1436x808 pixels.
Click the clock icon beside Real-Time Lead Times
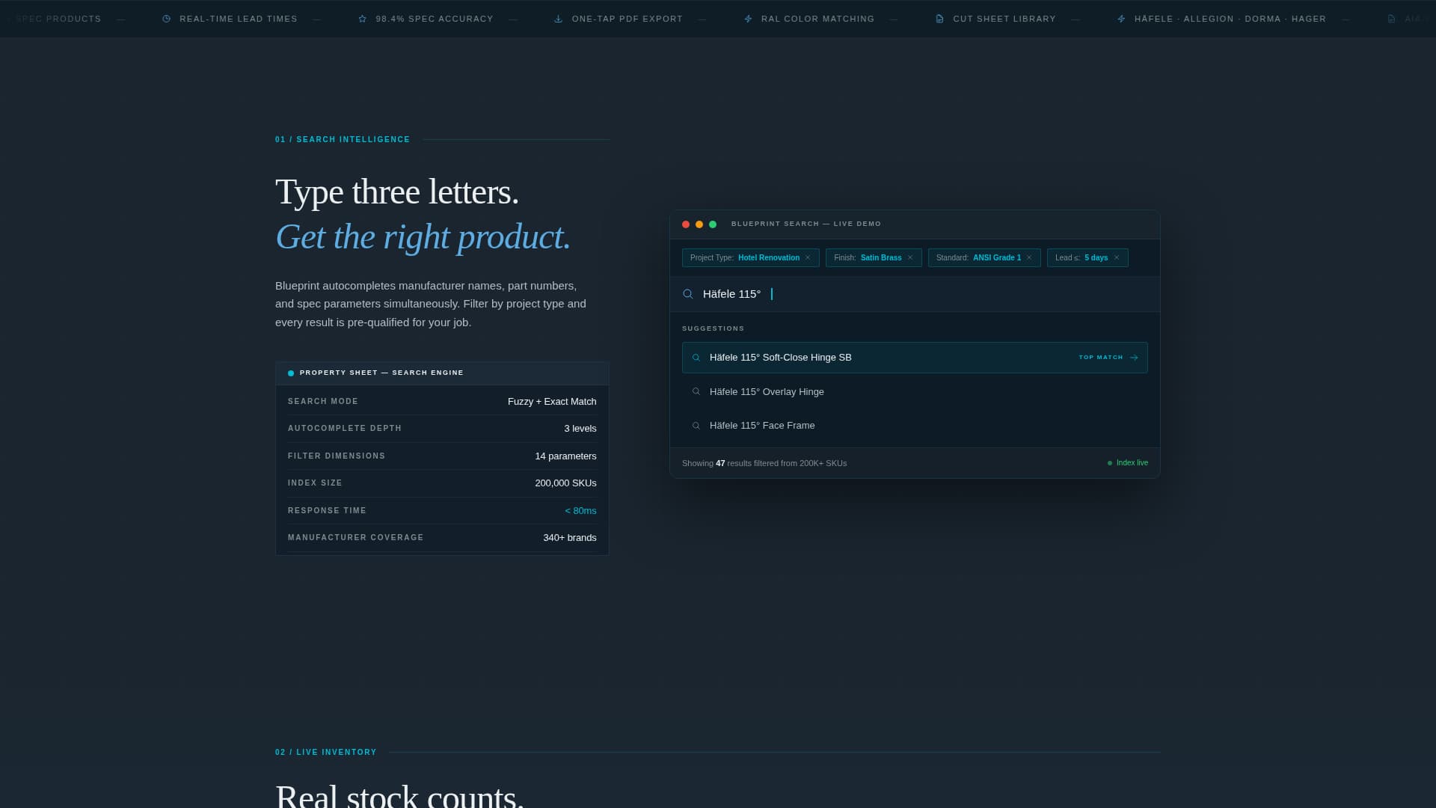pos(166,19)
